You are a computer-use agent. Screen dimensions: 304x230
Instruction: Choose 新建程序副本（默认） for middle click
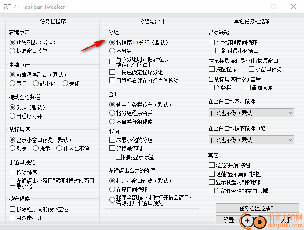(12, 74)
